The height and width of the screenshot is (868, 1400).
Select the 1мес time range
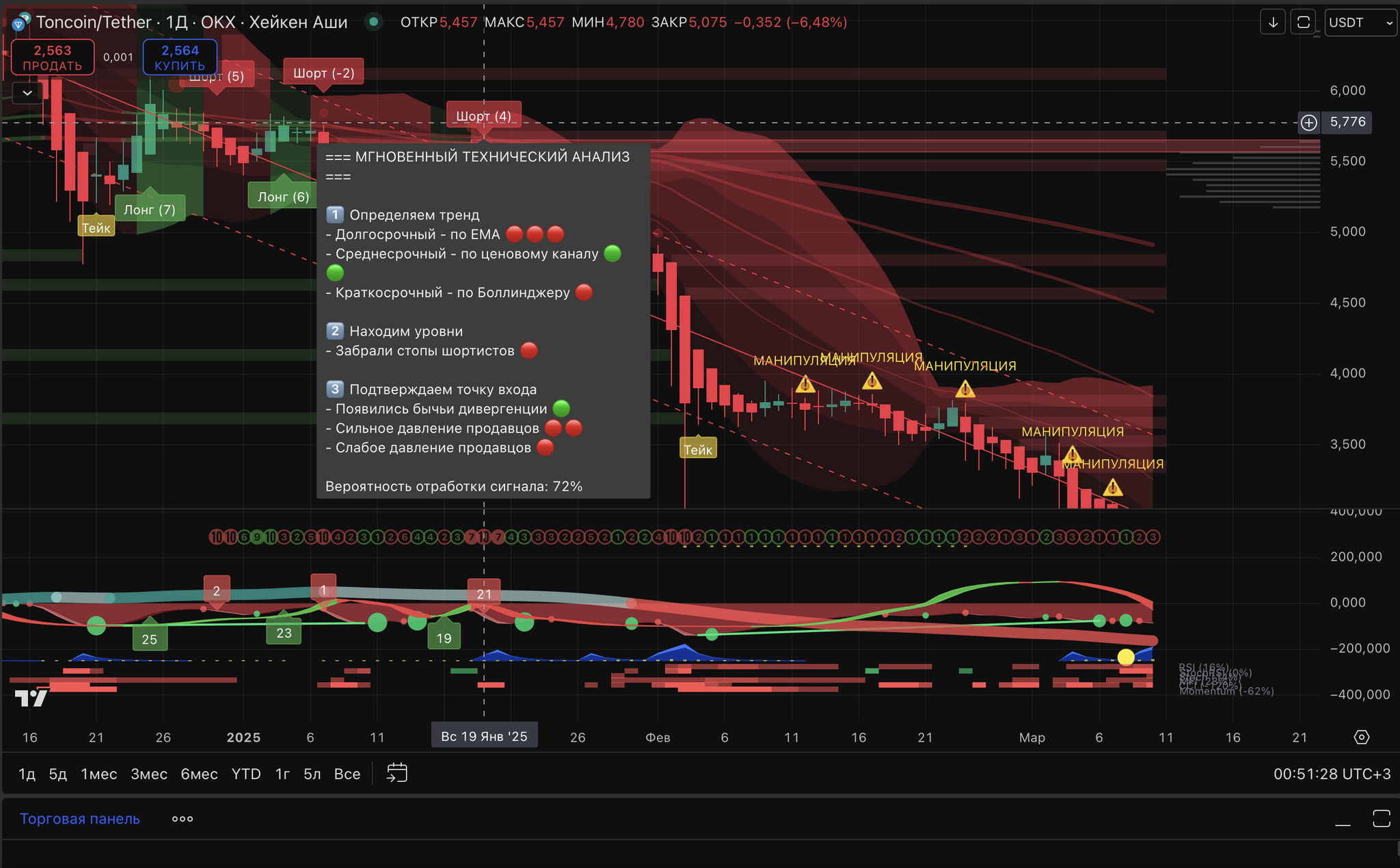[x=98, y=774]
